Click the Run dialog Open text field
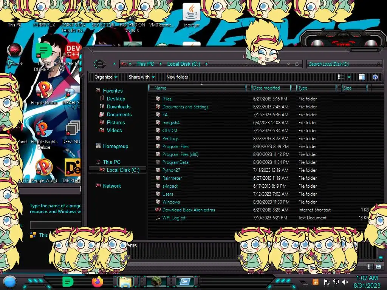This screenshot has height=290, width=387. (x=56, y=225)
